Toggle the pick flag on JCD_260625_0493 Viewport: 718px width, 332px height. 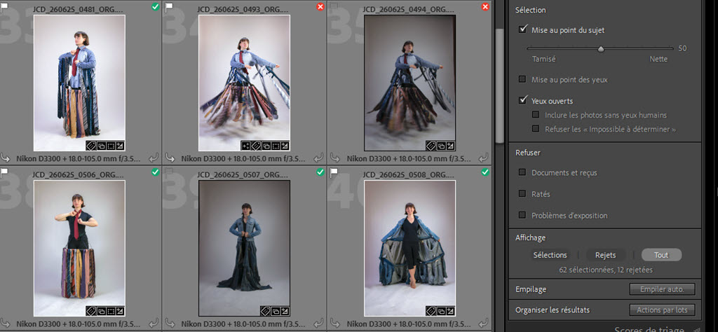click(169, 6)
